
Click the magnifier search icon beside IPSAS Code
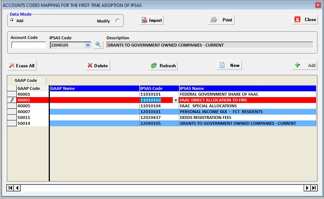pos(99,45)
